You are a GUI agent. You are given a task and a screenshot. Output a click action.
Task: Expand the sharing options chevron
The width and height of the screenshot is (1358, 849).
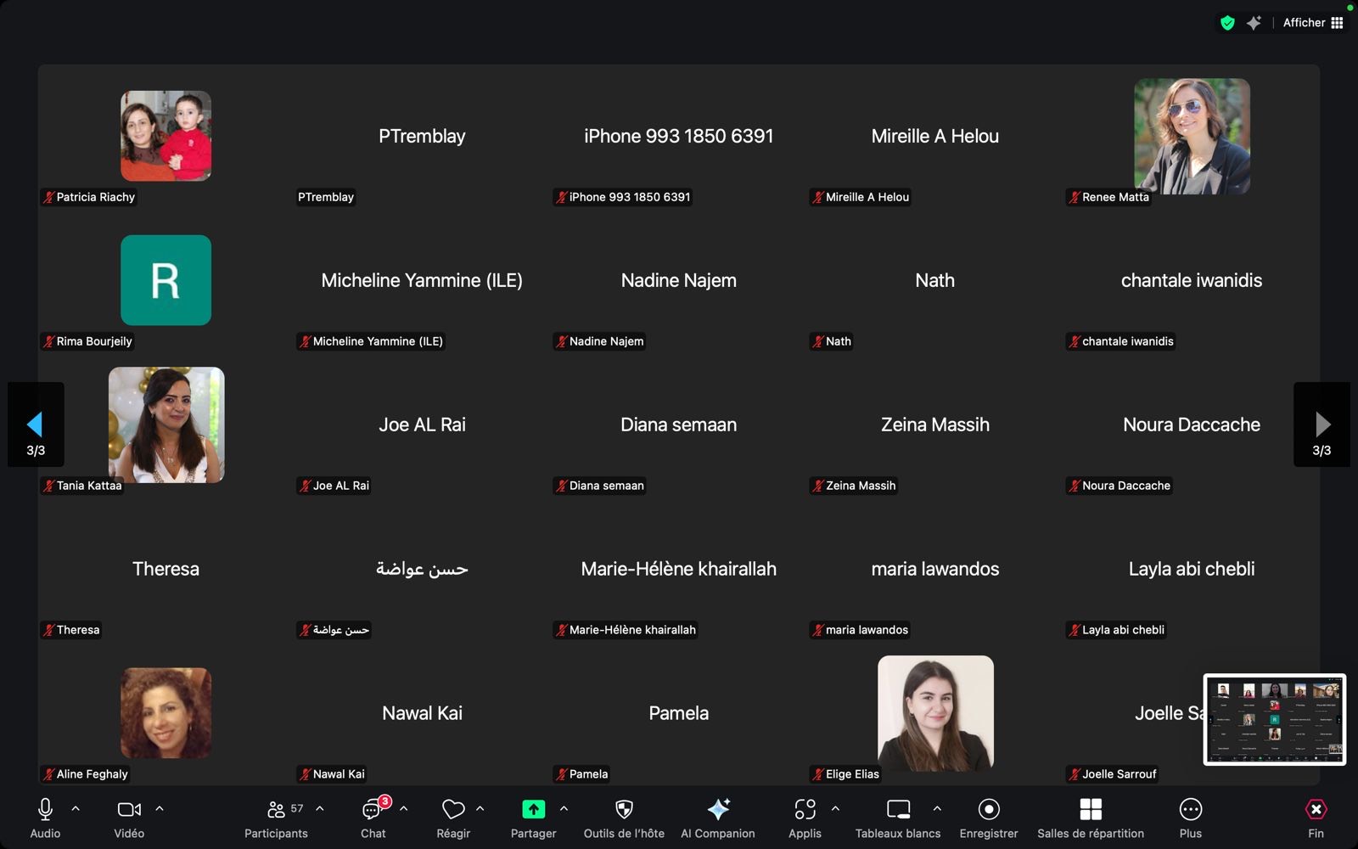coord(564,809)
